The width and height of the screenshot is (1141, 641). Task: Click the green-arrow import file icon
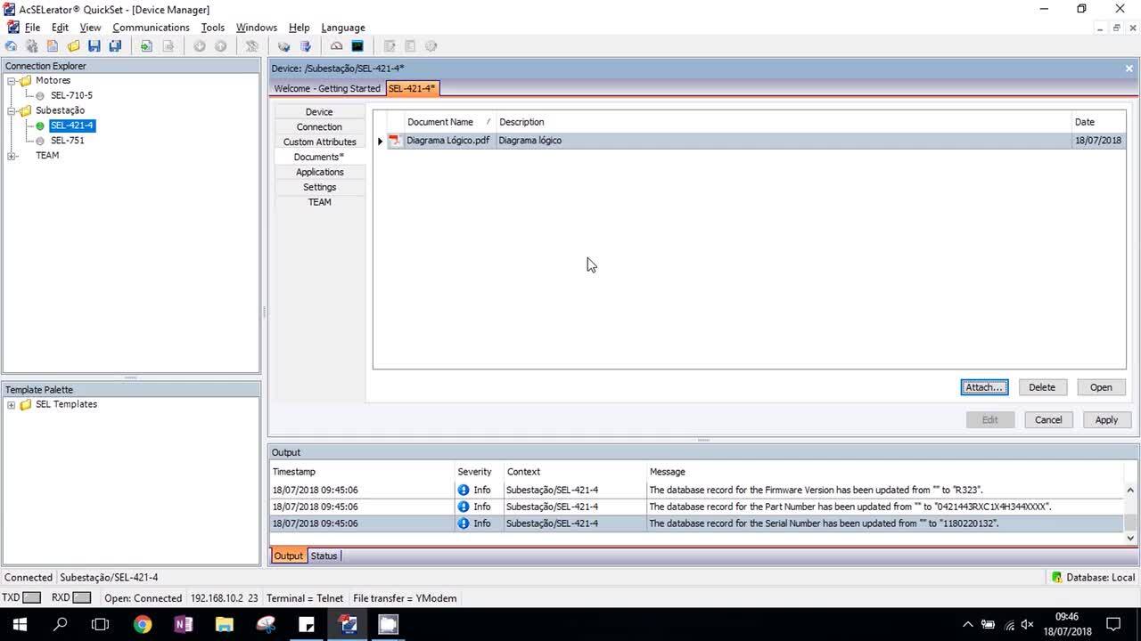point(146,46)
